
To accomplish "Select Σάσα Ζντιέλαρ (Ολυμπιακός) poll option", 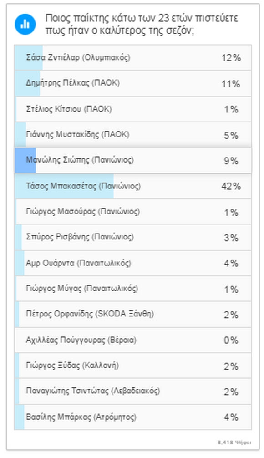I will click(x=133, y=57).
